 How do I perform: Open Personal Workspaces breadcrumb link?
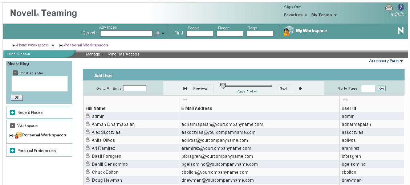86,45
